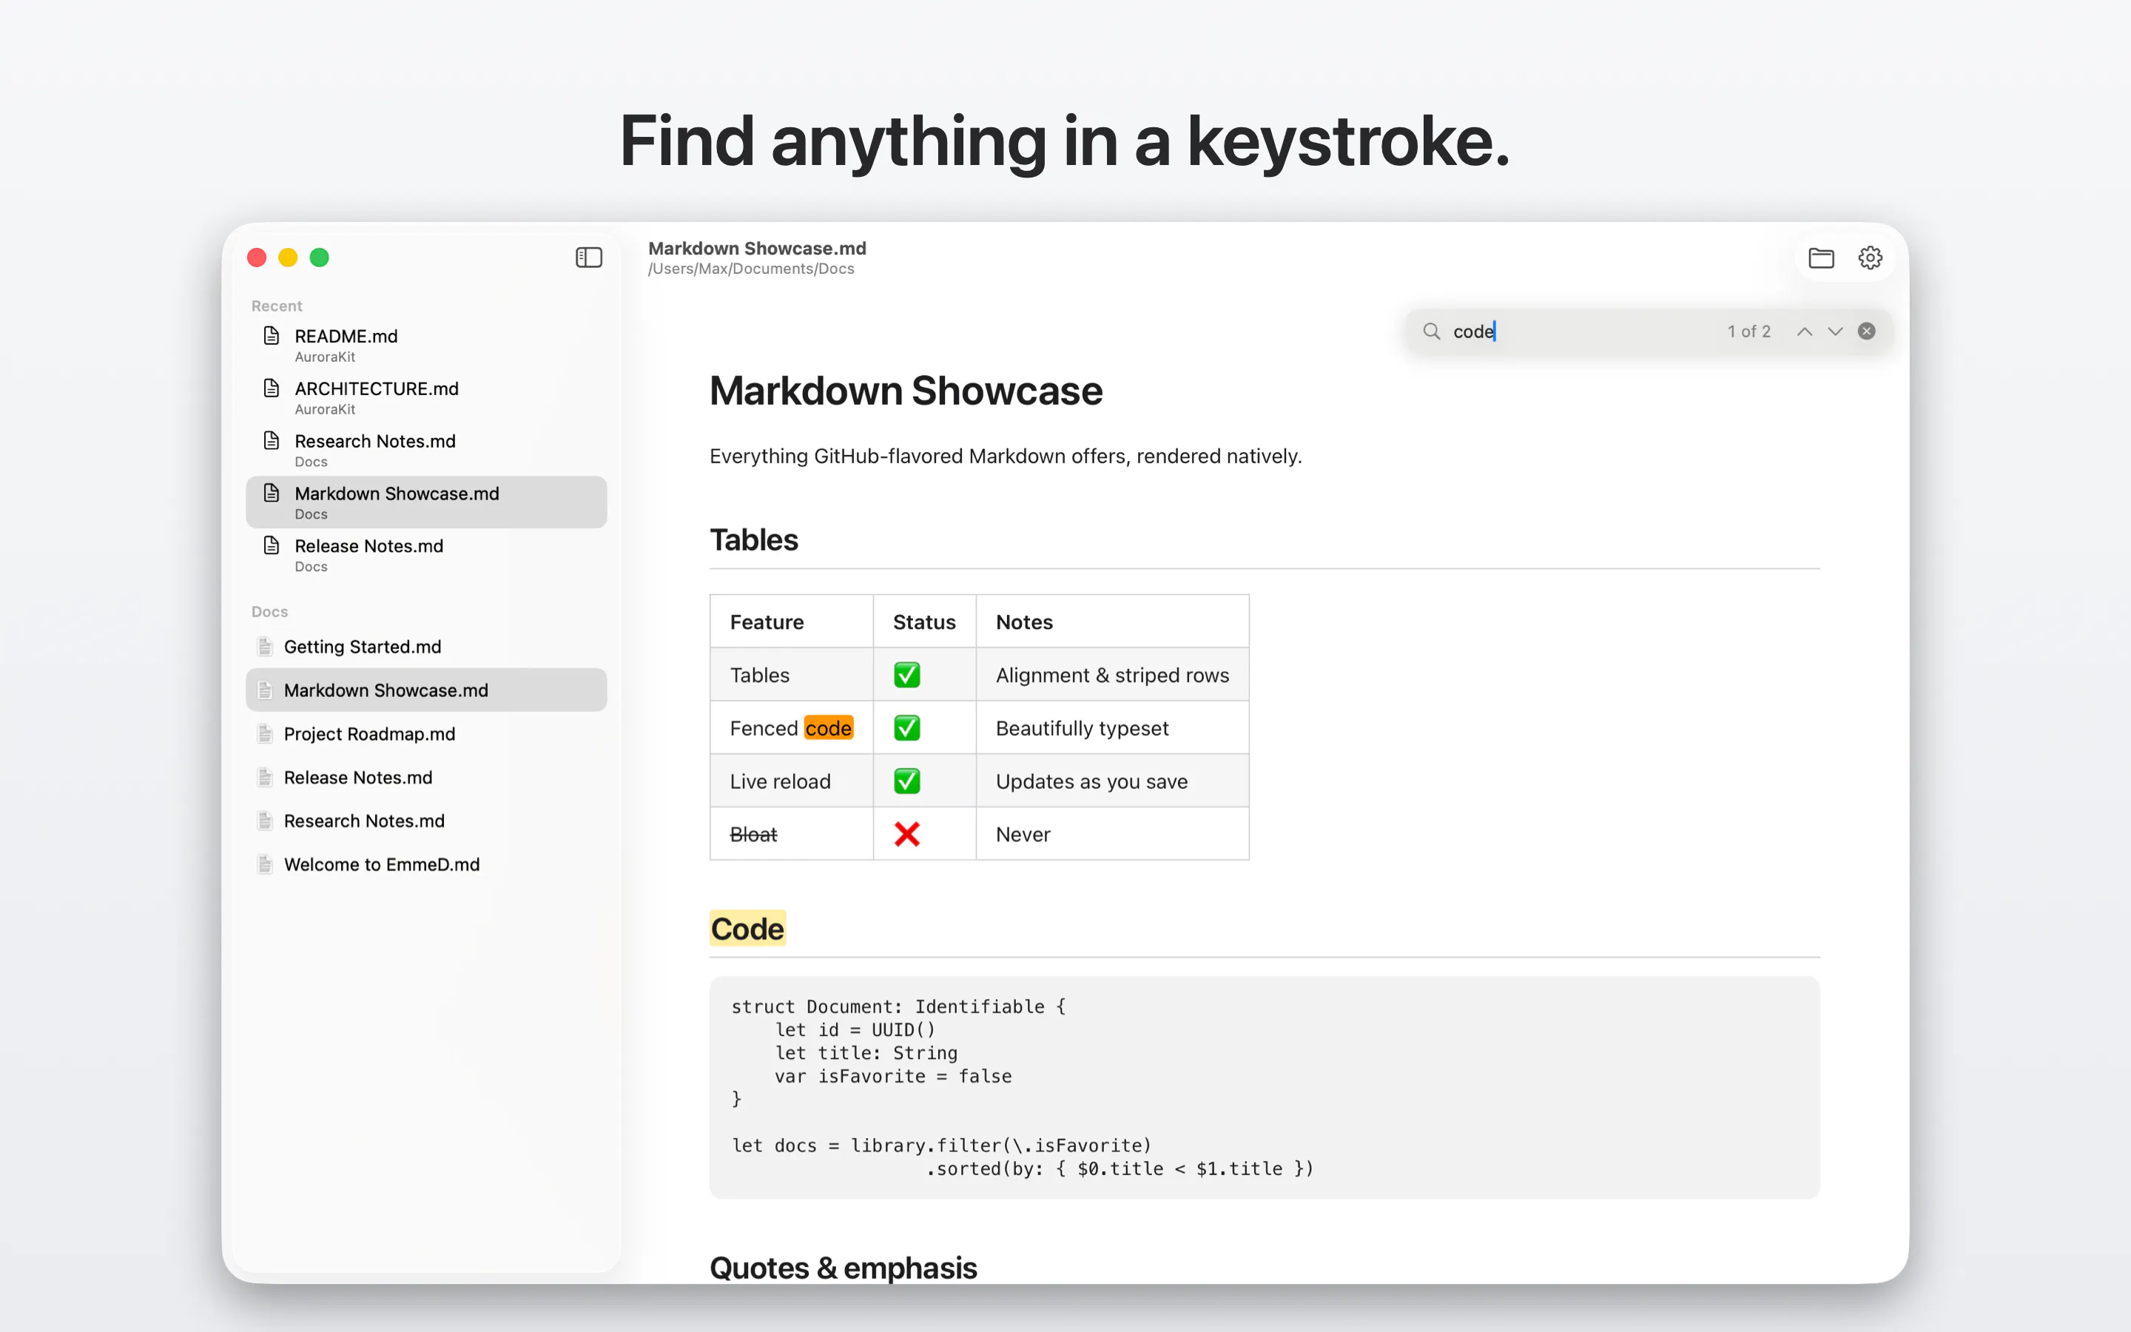Click the green checkmark in Fenced code row
Viewport: 2131px width, 1332px height.
pyautogui.click(x=906, y=727)
